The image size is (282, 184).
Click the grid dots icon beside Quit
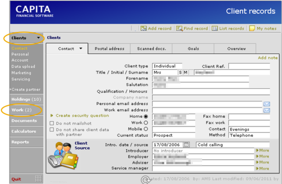pyautogui.click(x=38, y=179)
